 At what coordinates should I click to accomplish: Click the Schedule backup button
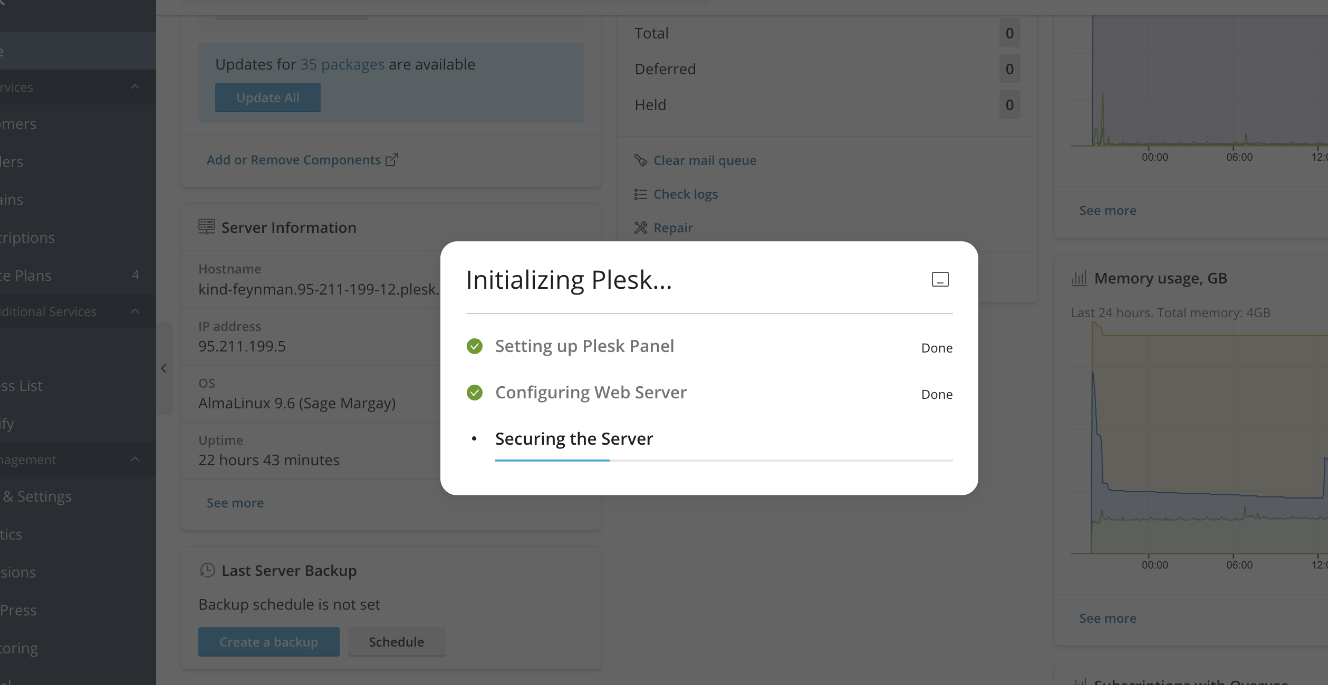coord(396,642)
